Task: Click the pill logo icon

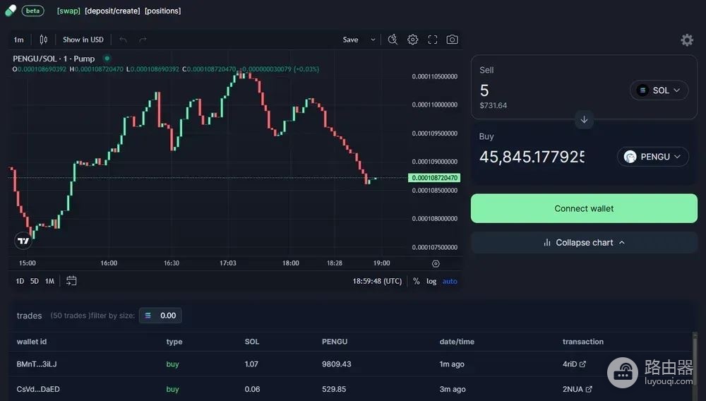Action: pyautogui.click(x=11, y=11)
